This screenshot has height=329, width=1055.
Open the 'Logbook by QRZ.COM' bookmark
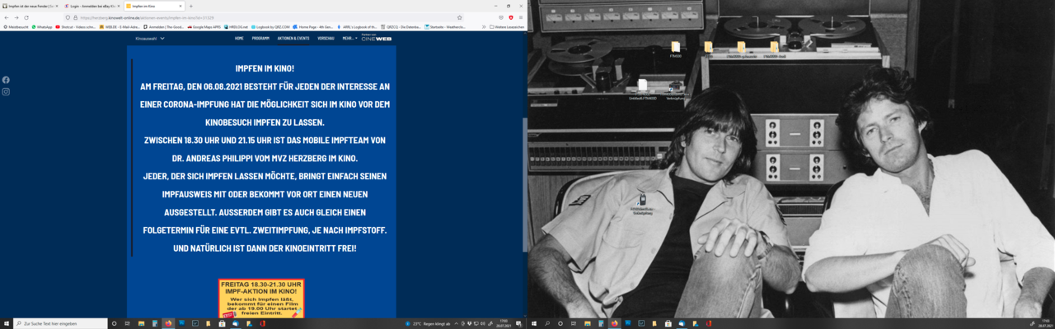click(x=271, y=26)
